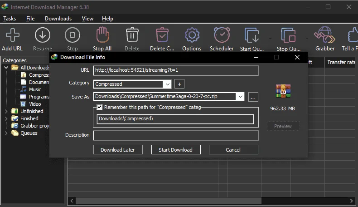The width and height of the screenshot is (358, 207).
Task: Click the Download Later button
Action: [118, 150]
